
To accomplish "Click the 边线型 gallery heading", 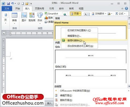I will (58, 86).
